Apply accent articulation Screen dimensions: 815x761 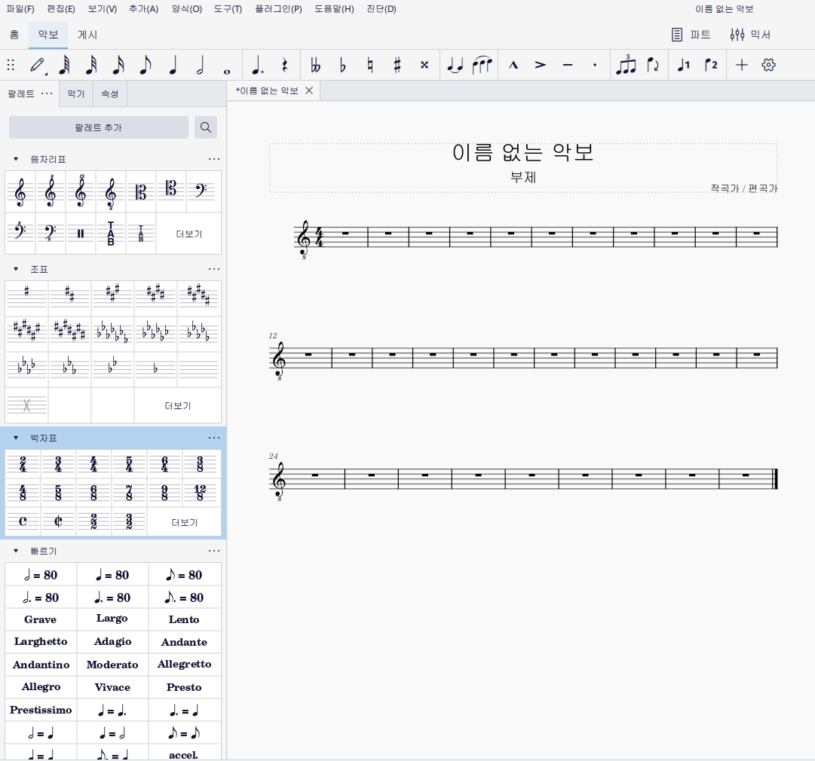(541, 65)
